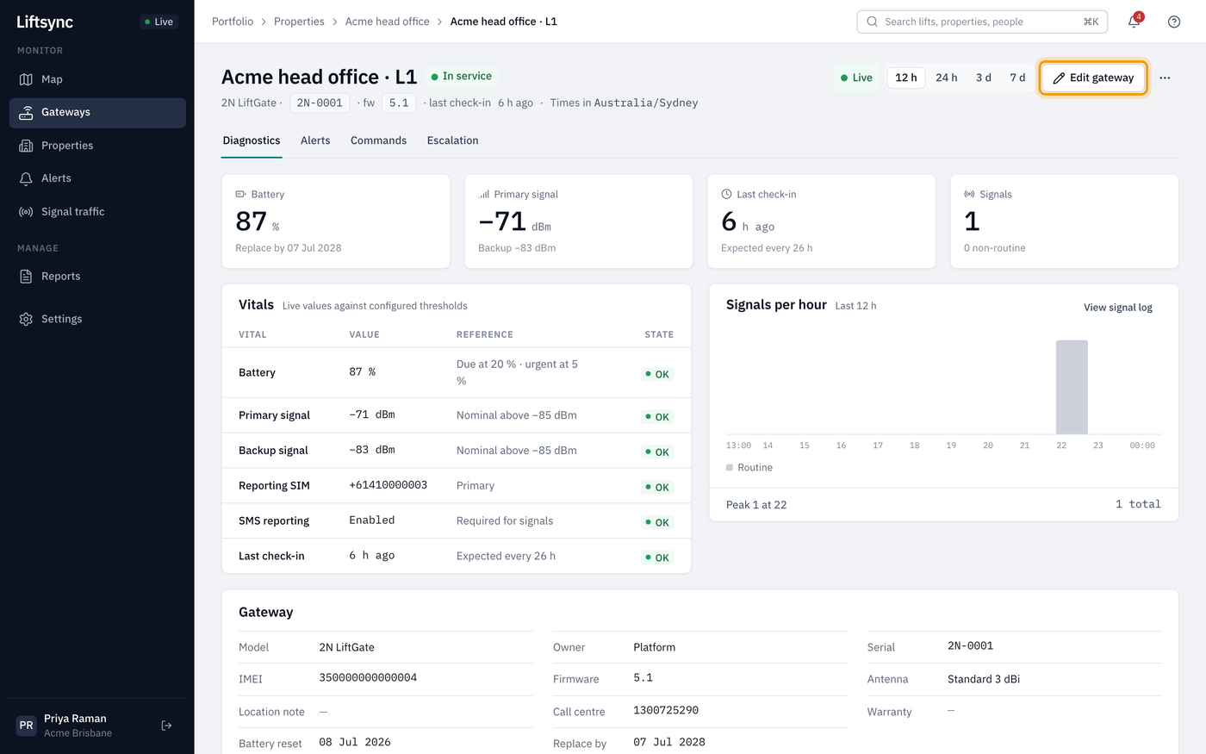Focus the search lifts, properties, people field
Image resolution: width=1206 pixels, height=754 pixels.
click(x=982, y=22)
